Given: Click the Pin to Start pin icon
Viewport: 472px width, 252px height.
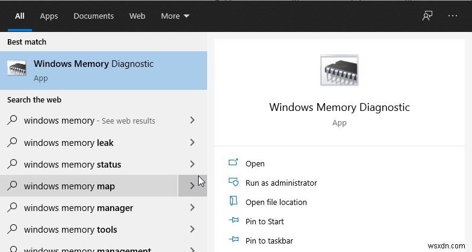Looking at the screenshot, I should 234,221.
